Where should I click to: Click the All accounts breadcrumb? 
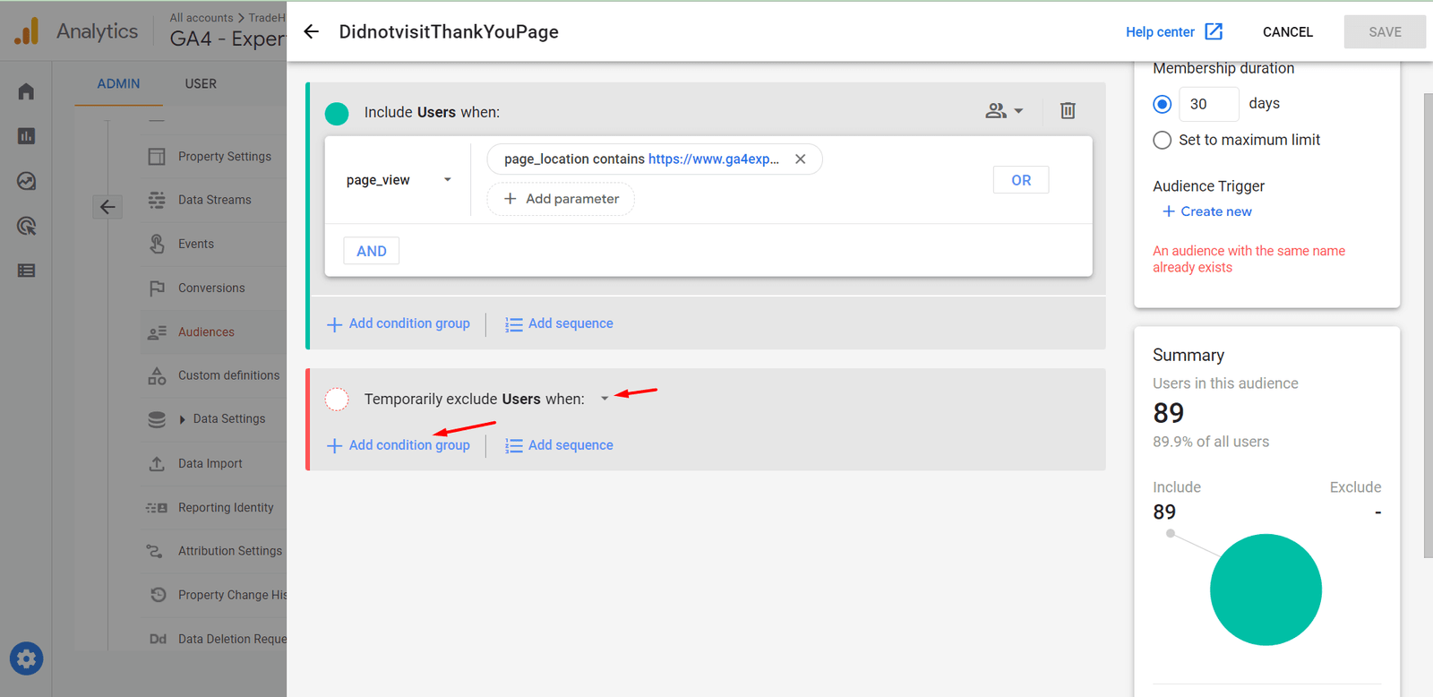click(202, 17)
